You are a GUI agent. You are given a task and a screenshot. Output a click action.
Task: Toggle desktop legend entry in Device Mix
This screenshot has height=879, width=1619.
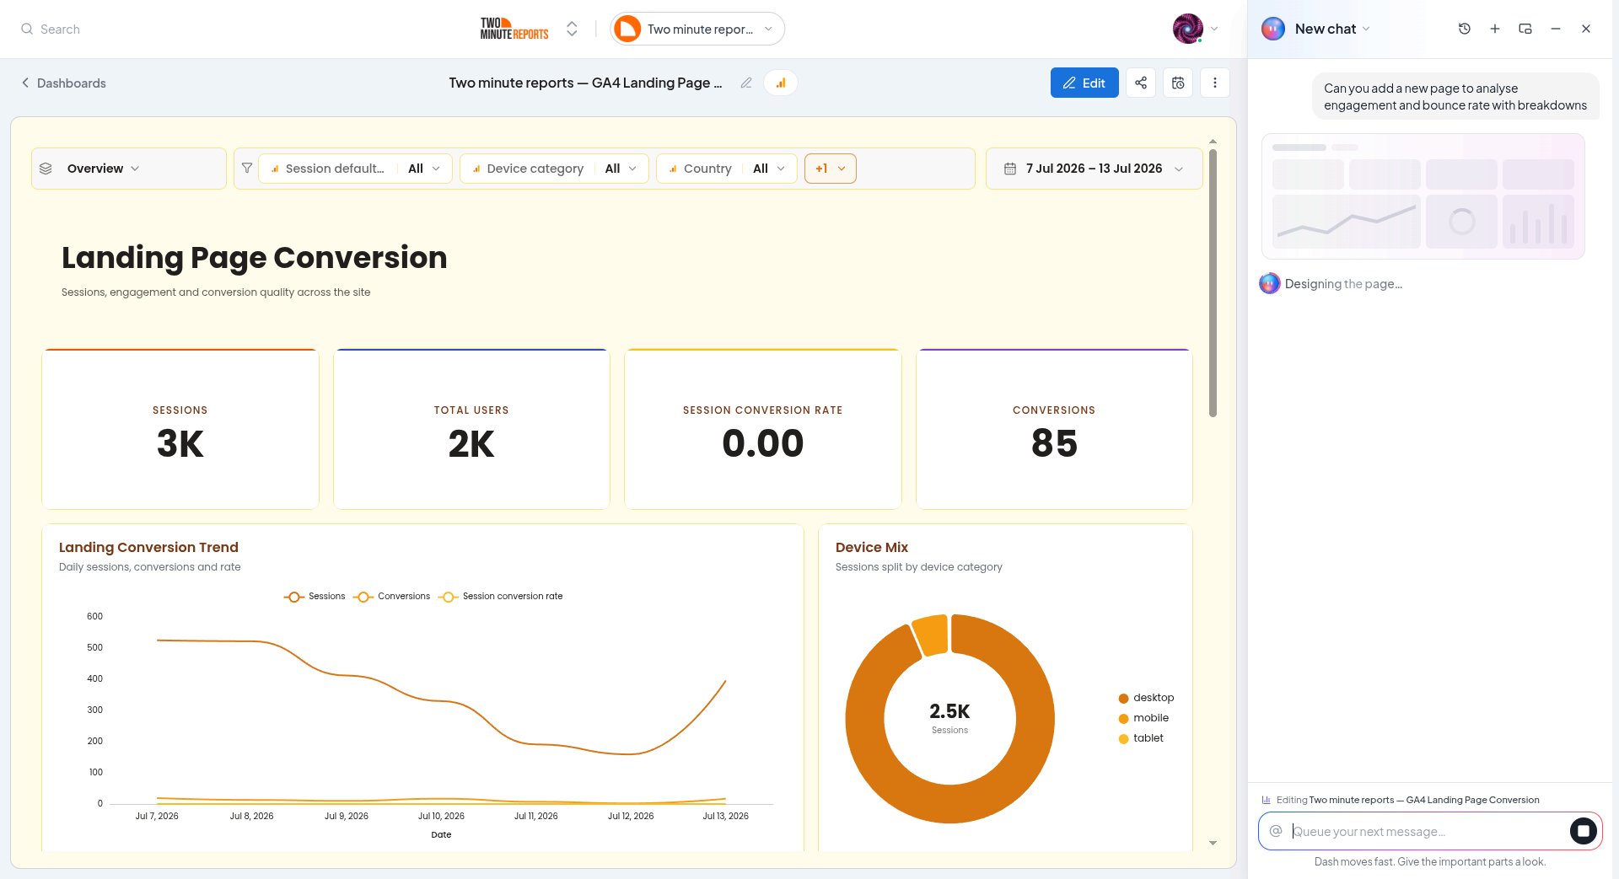[x=1146, y=698]
